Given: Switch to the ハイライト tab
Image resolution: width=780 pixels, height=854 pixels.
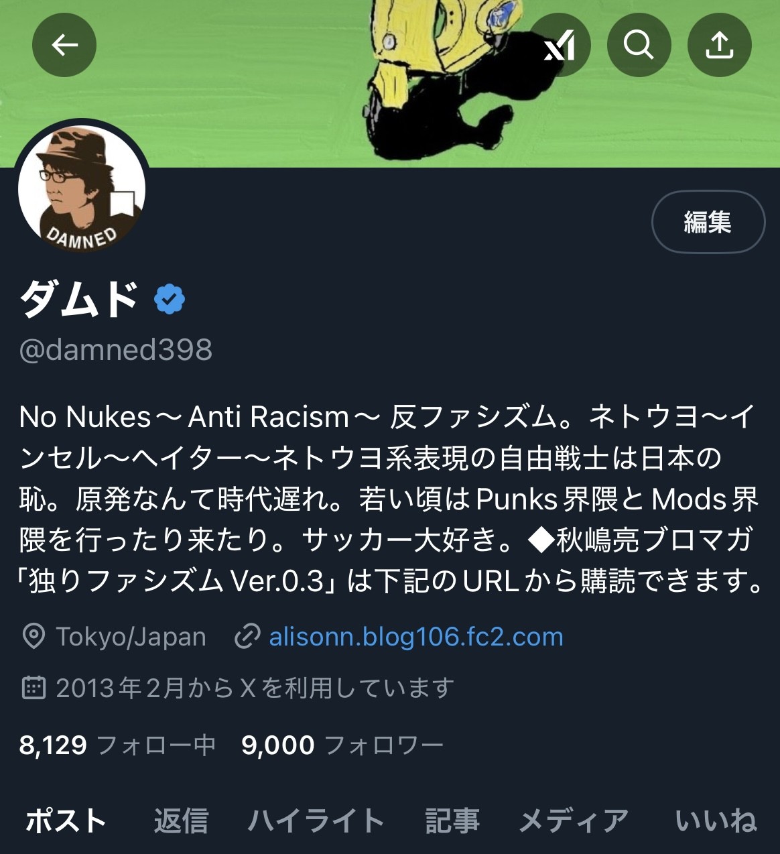Looking at the screenshot, I should [x=316, y=821].
